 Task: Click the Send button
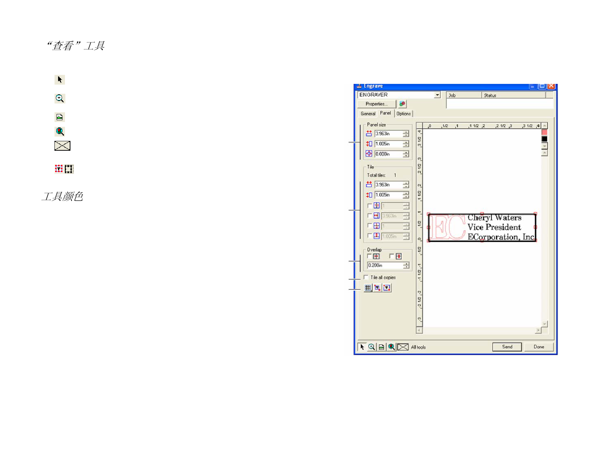click(x=507, y=347)
